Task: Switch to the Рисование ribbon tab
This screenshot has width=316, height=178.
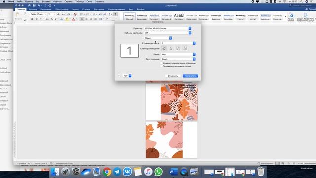Action: coord(46,9)
